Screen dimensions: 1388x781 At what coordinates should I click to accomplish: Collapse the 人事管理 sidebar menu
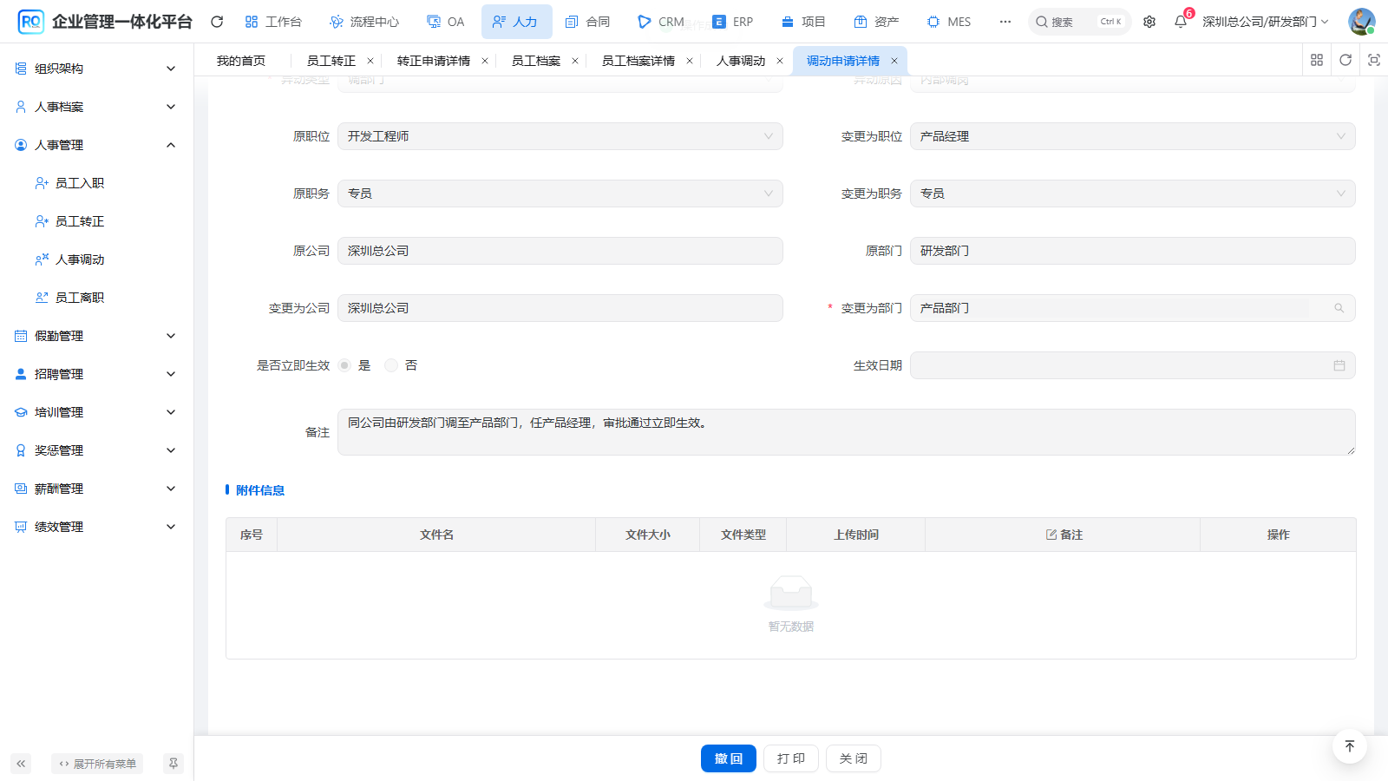96,145
